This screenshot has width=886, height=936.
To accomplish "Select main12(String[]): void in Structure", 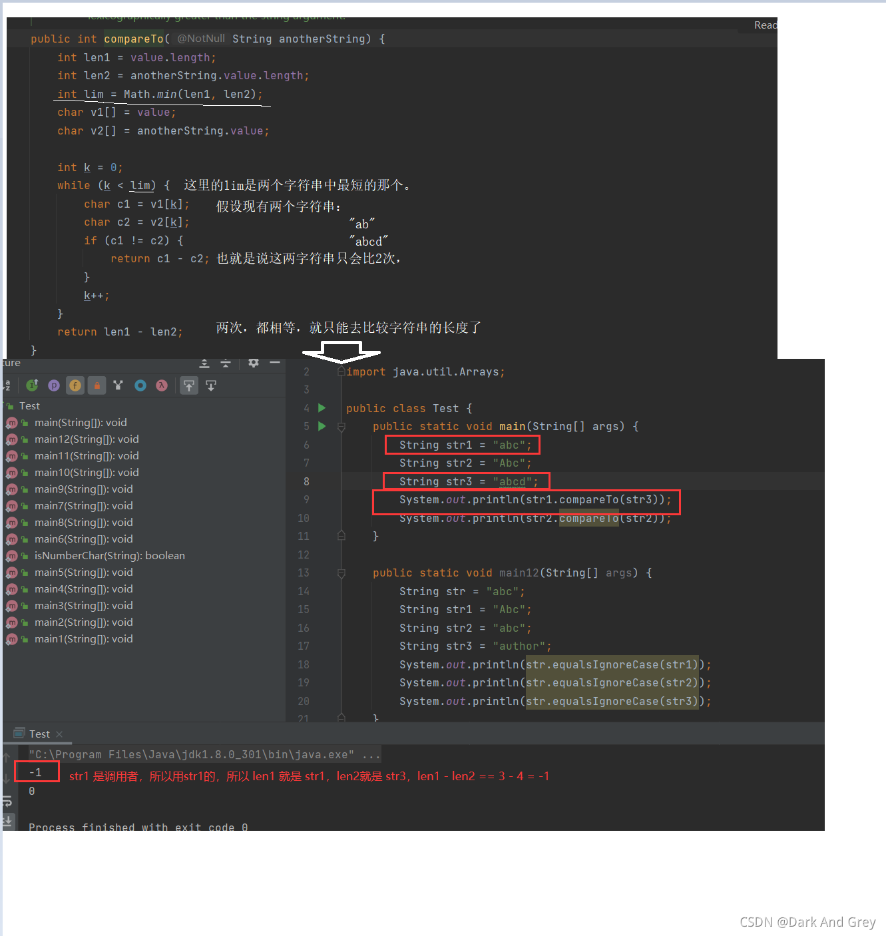I will pyautogui.click(x=87, y=439).
